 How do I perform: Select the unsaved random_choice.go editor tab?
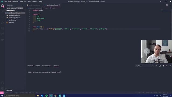point(52,5)
